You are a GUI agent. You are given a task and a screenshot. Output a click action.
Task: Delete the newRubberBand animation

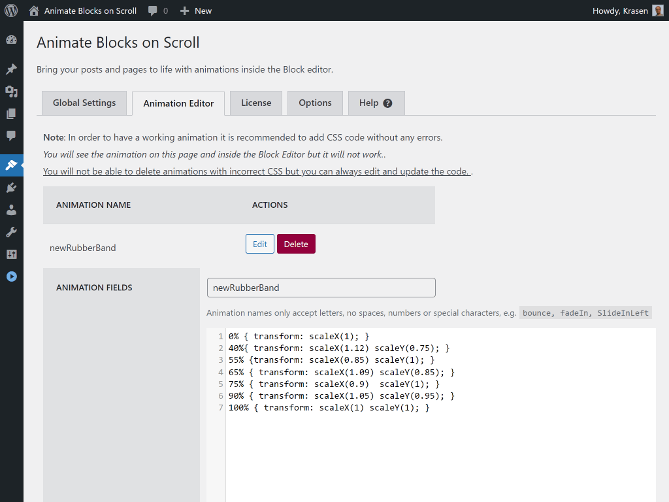[x=296, y=244]
